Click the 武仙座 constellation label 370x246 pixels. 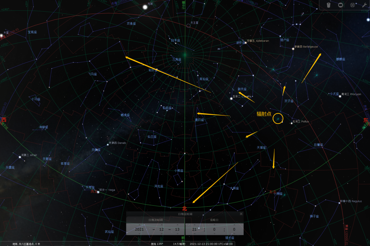[109, 232]
